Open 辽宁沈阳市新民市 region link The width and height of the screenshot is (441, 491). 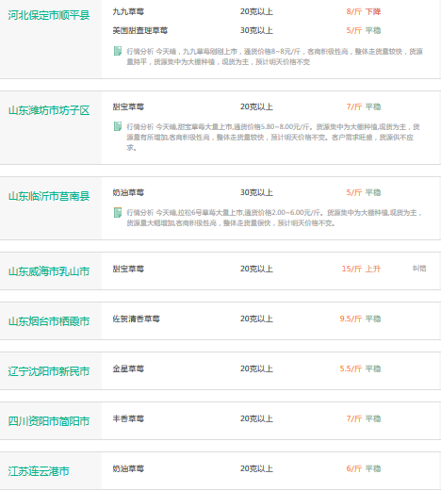pyautogui.click(x=49, y=371)
